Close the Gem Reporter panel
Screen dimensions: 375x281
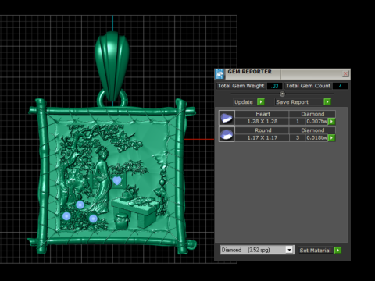coord(345,74)
